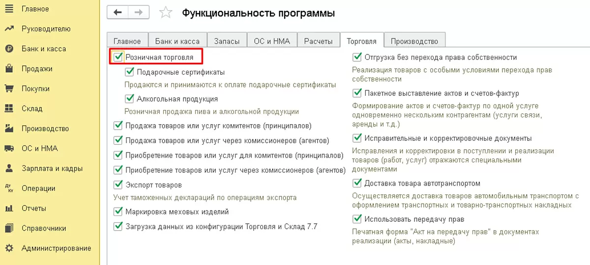Open the Зарплата и кадры sidebar section
Screen dimensions: 590x265
[x=52, y=168]
